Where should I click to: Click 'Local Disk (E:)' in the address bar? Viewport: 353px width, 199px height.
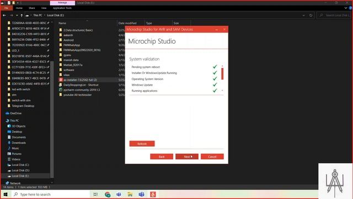pyautogui.click(x=55, y=15)
